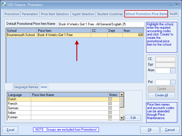Open the Audit tab
This screenshot has height=136, width=182.
coord(174,14)
